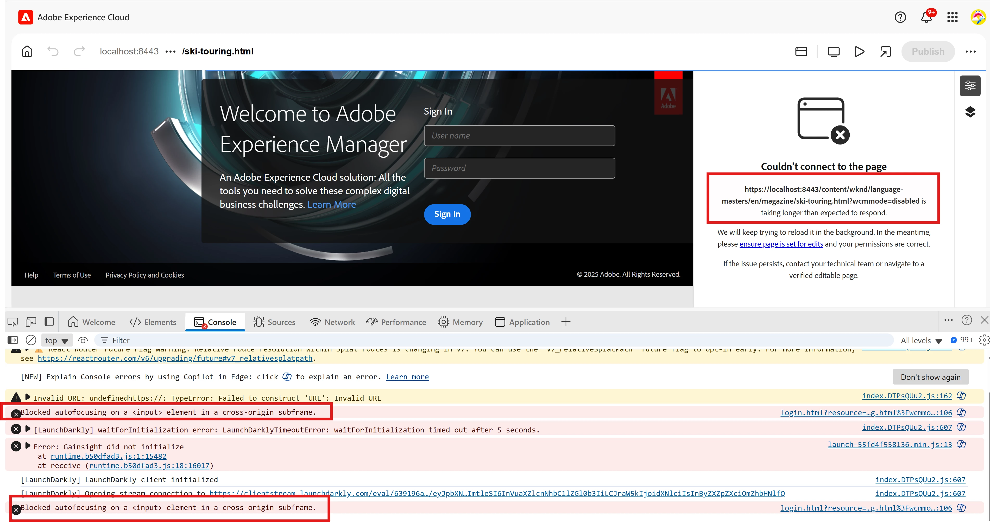Click the clear console icon
Viewport: 990px width, 522px height.
(31, 340)
